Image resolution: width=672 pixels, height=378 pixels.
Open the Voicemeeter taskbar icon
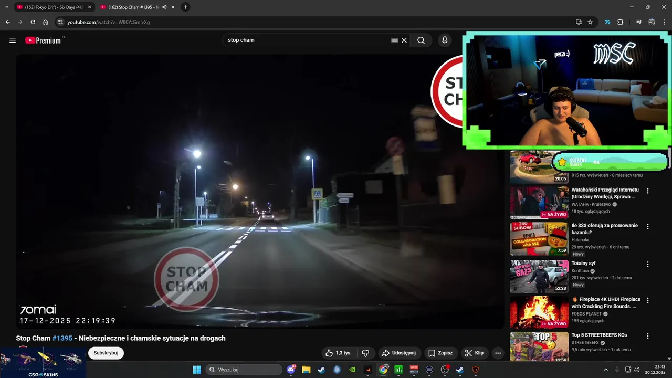(414, 370)
